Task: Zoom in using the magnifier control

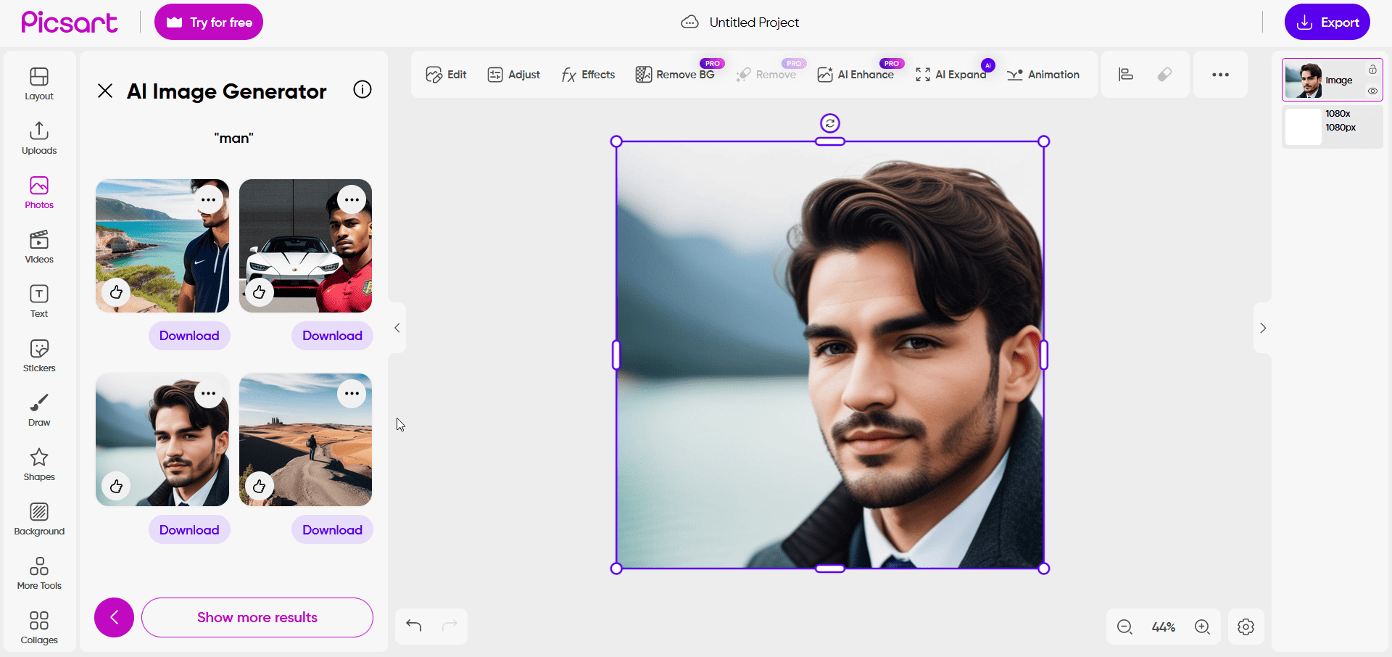Action: (1202, 627)
